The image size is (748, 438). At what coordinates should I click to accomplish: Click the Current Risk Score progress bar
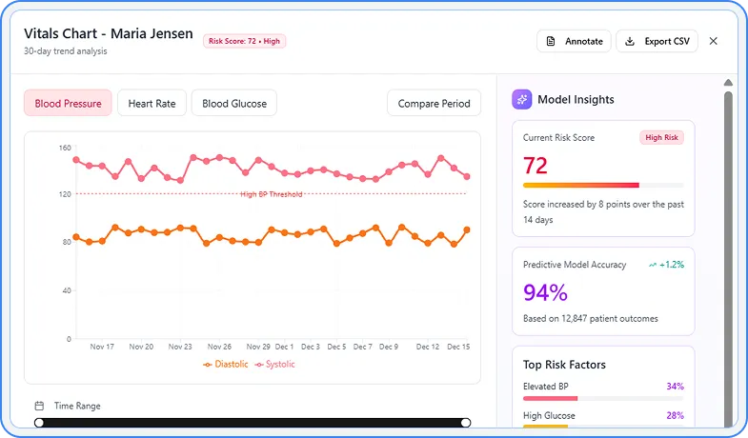click(602, 185)
